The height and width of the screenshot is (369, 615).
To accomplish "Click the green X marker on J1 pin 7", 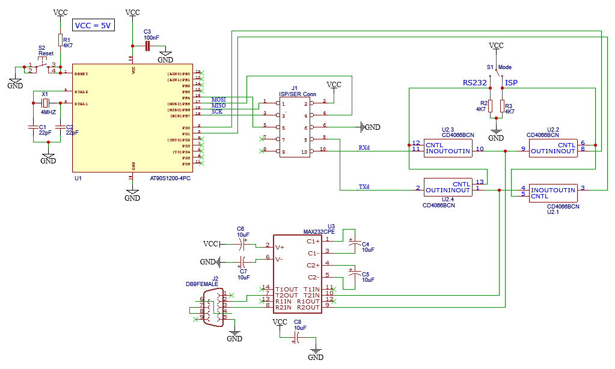I will pyautogui.click(x=262, y=139).
